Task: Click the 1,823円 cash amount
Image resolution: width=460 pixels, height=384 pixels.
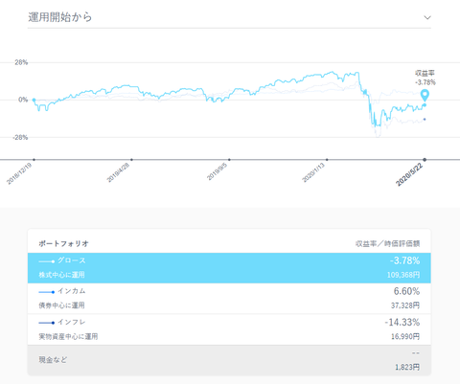Action: pos(407,367)
